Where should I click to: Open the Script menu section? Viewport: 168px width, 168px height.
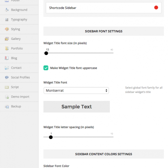coord(19,87)
